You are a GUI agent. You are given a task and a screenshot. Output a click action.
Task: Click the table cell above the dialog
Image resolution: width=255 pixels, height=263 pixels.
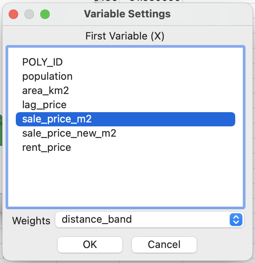[x=151, y=1]
